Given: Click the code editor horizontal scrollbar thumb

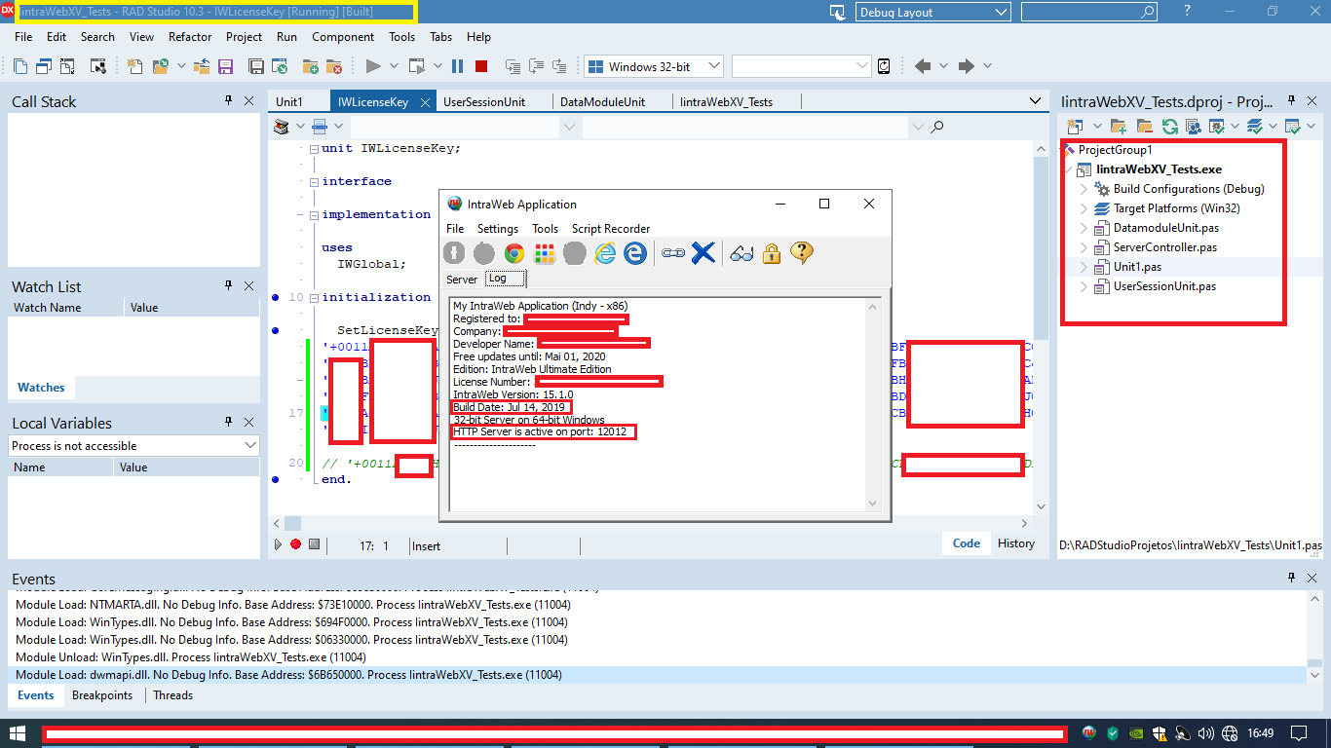Looking at the screenshot, I should 293,524.
